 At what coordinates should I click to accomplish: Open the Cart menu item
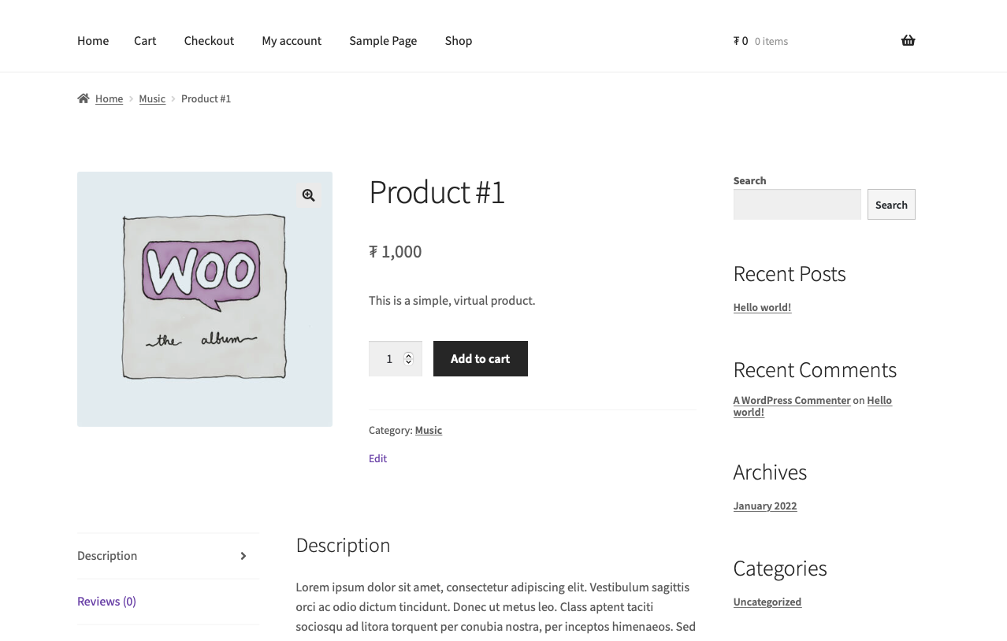pyautogui.click(x=145, y=40)
